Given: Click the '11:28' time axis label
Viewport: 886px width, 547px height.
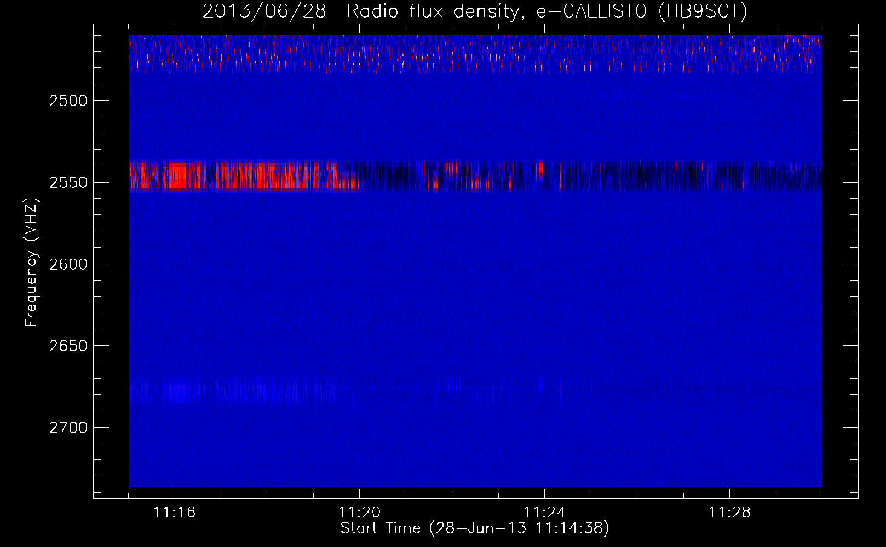Looking at the screenshot, I should [730, 512].
